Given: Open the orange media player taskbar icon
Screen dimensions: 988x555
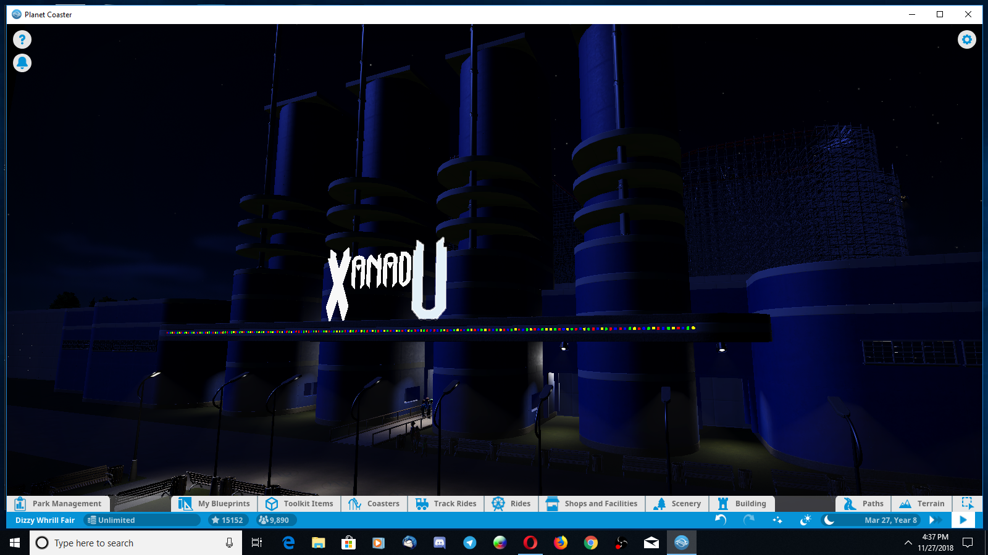Looking at the screenshot, I should (x=379, y=543).
